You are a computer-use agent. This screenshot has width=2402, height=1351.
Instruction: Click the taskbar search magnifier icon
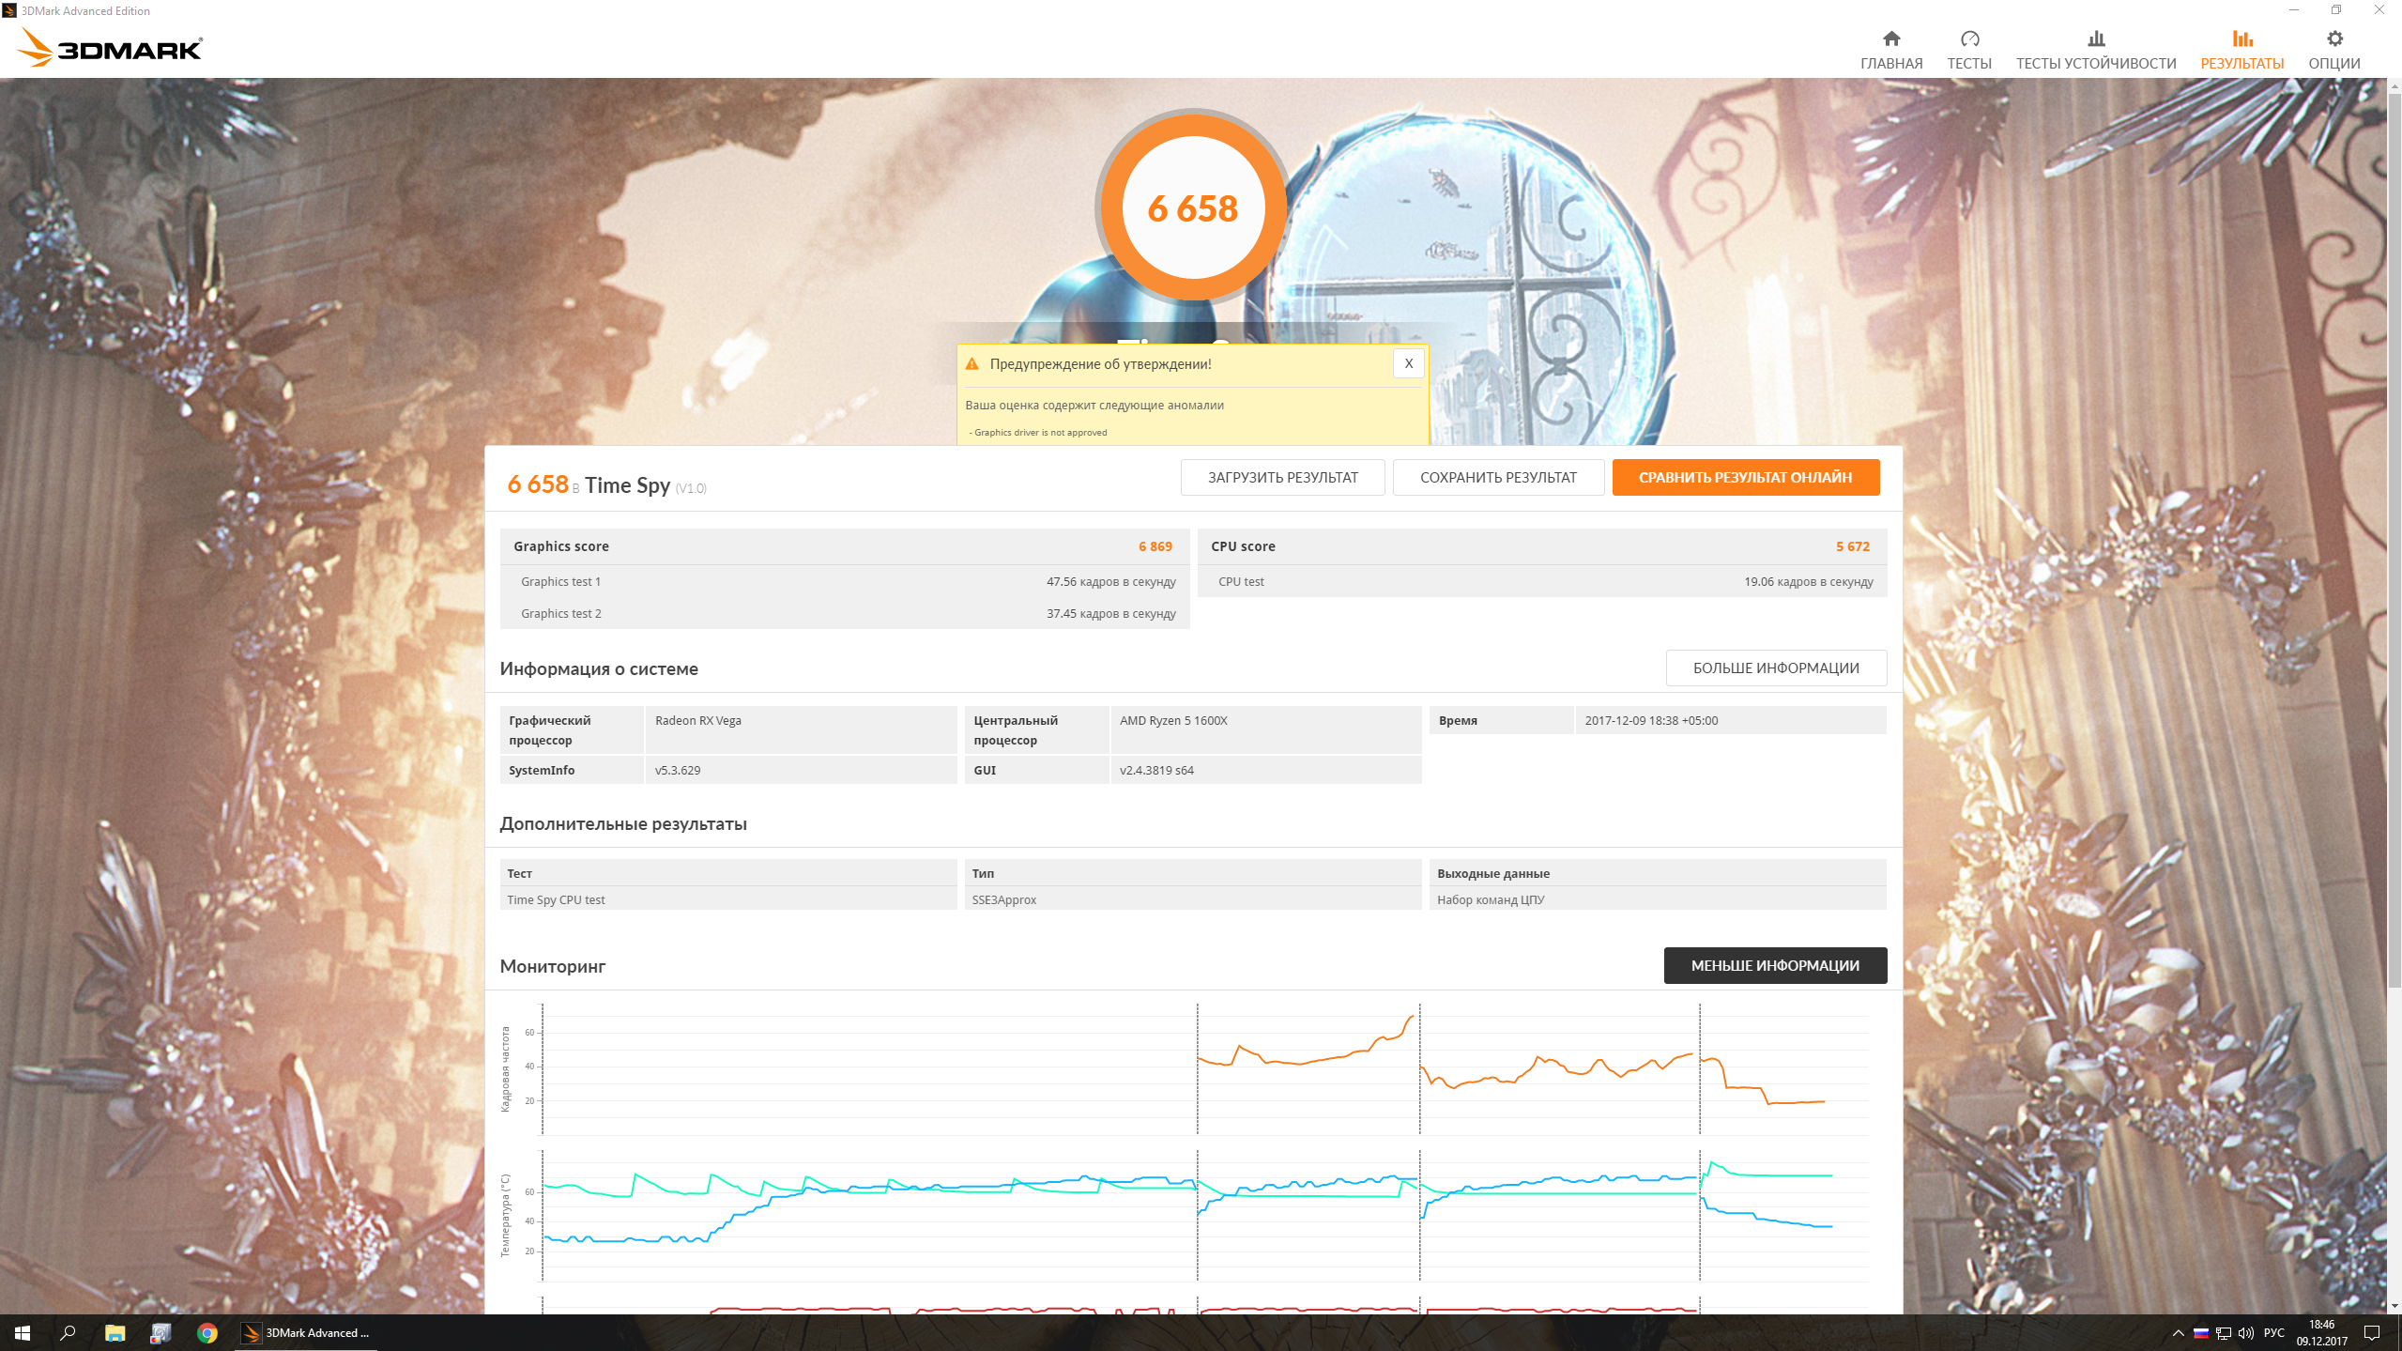pos(68,1332)
